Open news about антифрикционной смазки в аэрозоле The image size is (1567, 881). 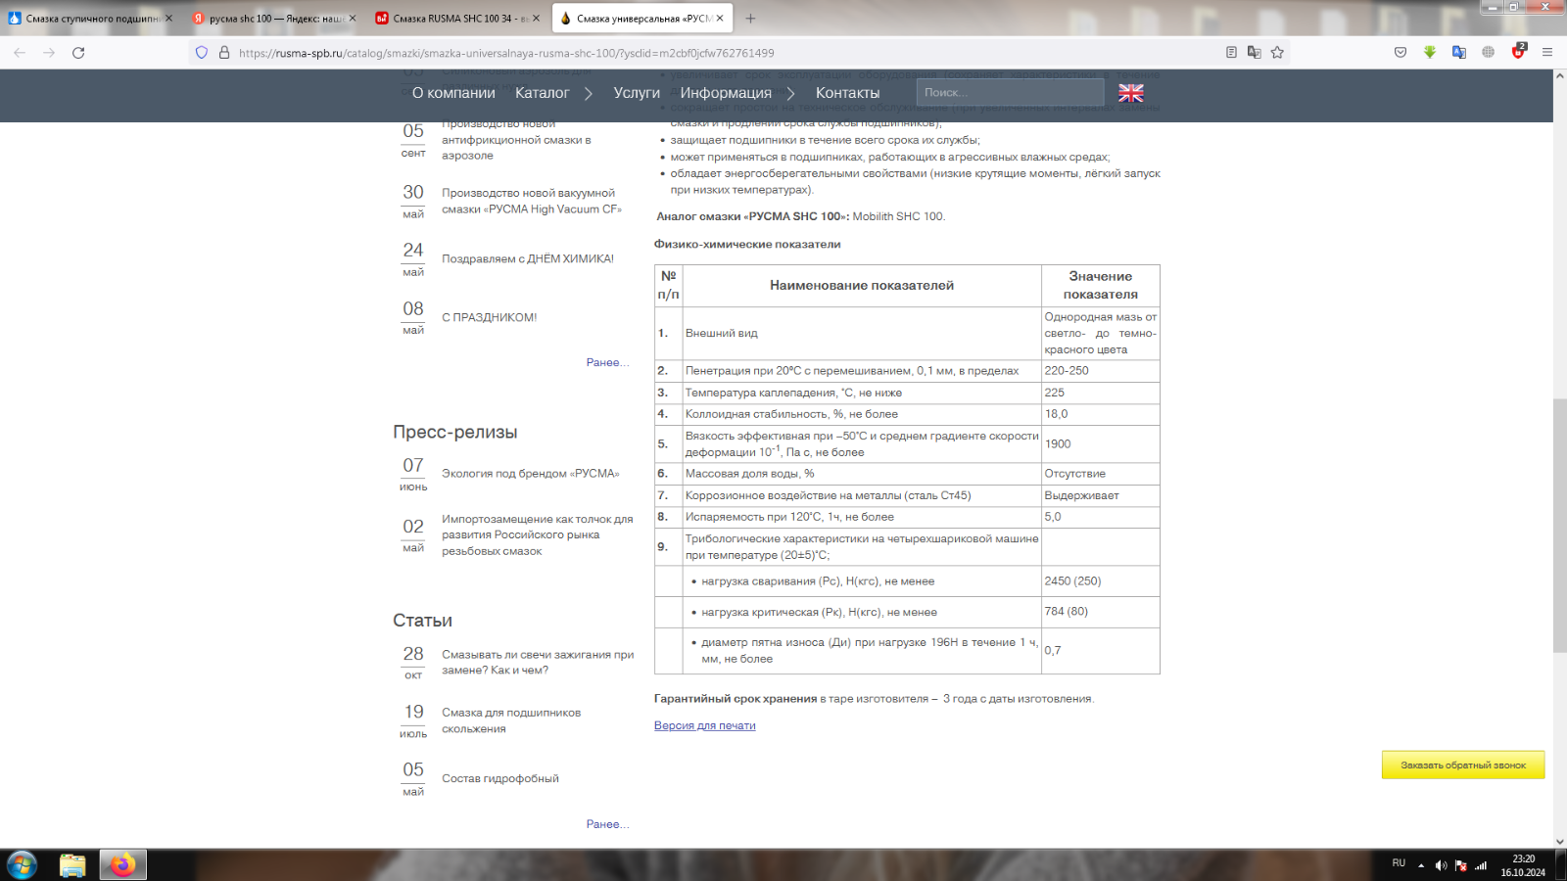[x=516, y=139]
